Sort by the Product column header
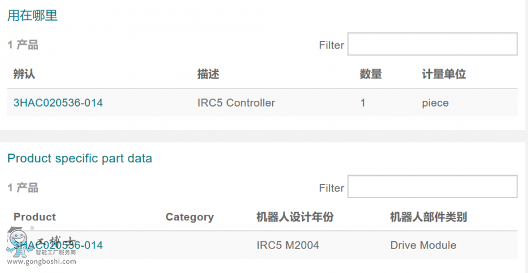 coord(35,217)
